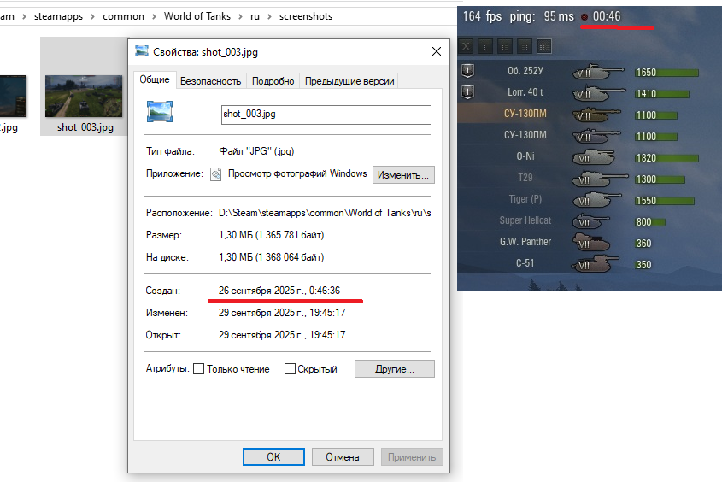Click the Изменить... button
This screenshot has height=482, width=722.
click(x=403, y=175)
